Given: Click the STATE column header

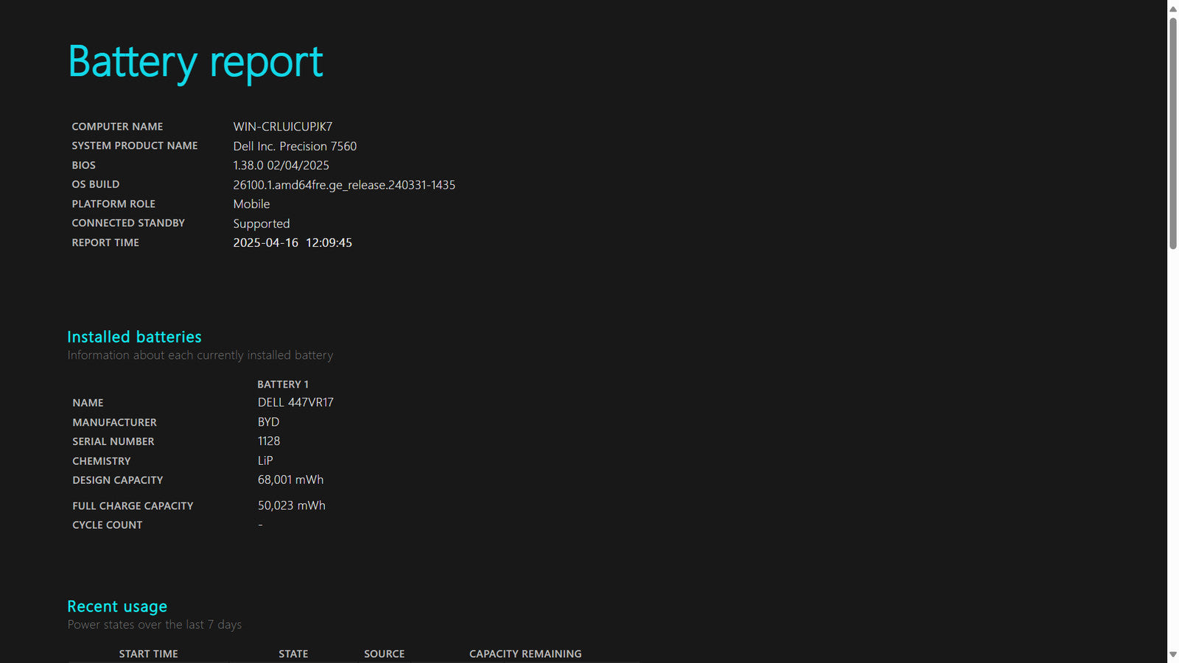Looking at the screenshot, I should click(x=293, y=654).
